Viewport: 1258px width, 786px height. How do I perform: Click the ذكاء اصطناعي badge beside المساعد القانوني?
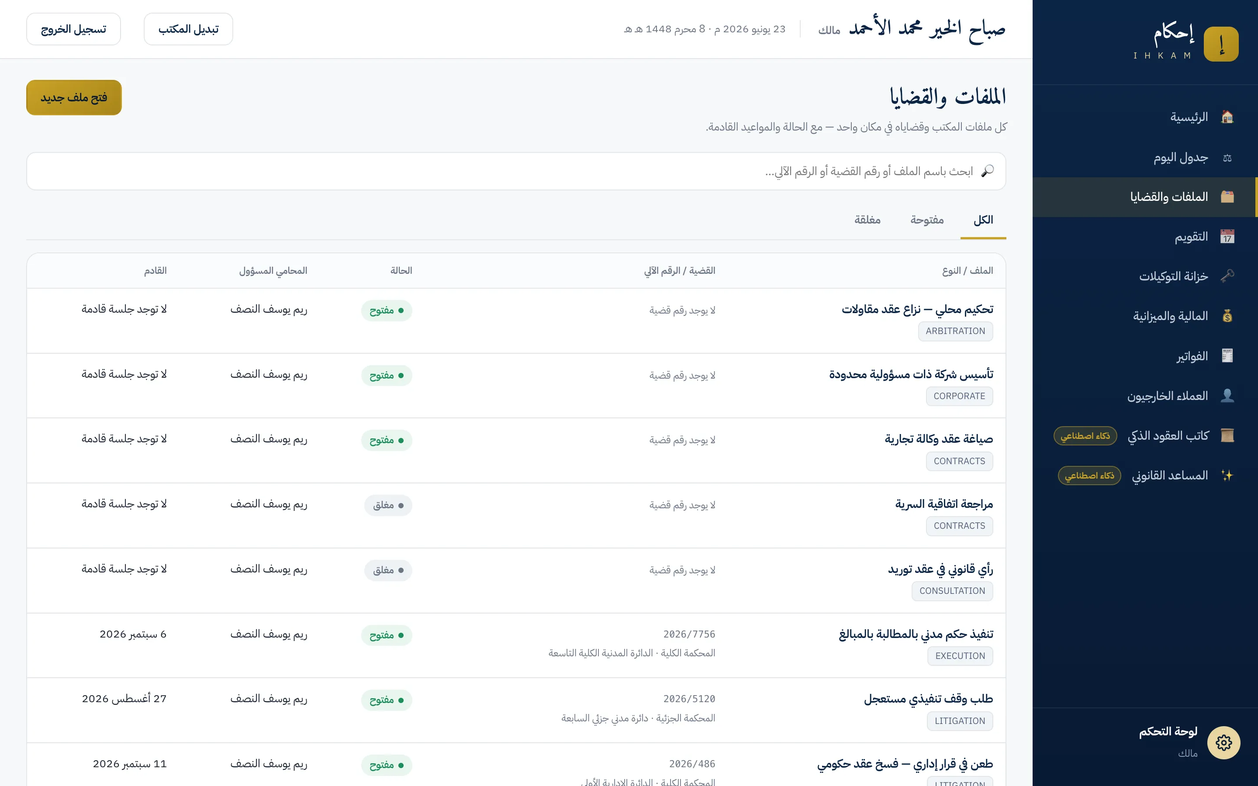(x=1089, y=476)
